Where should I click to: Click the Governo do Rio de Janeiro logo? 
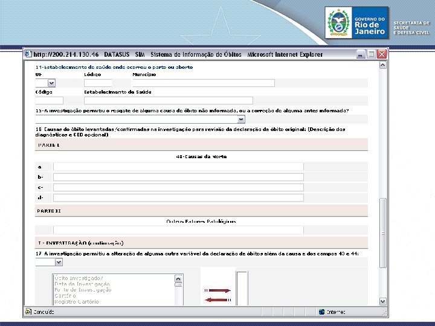[356, 23]
